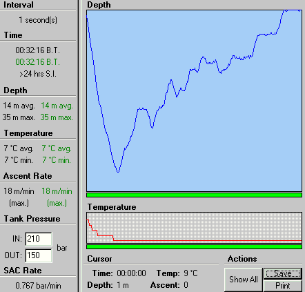Click the IN tank pressure field
Screen dimensions: 305x292
coord(39,239)
